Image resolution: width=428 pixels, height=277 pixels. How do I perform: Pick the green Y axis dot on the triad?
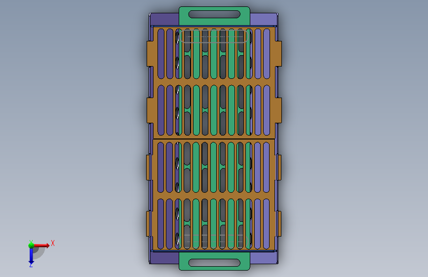31,245
